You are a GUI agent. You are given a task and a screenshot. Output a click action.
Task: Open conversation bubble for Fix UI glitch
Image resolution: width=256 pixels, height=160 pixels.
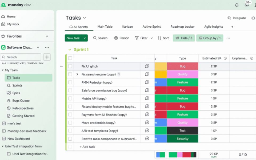[147, 66]
